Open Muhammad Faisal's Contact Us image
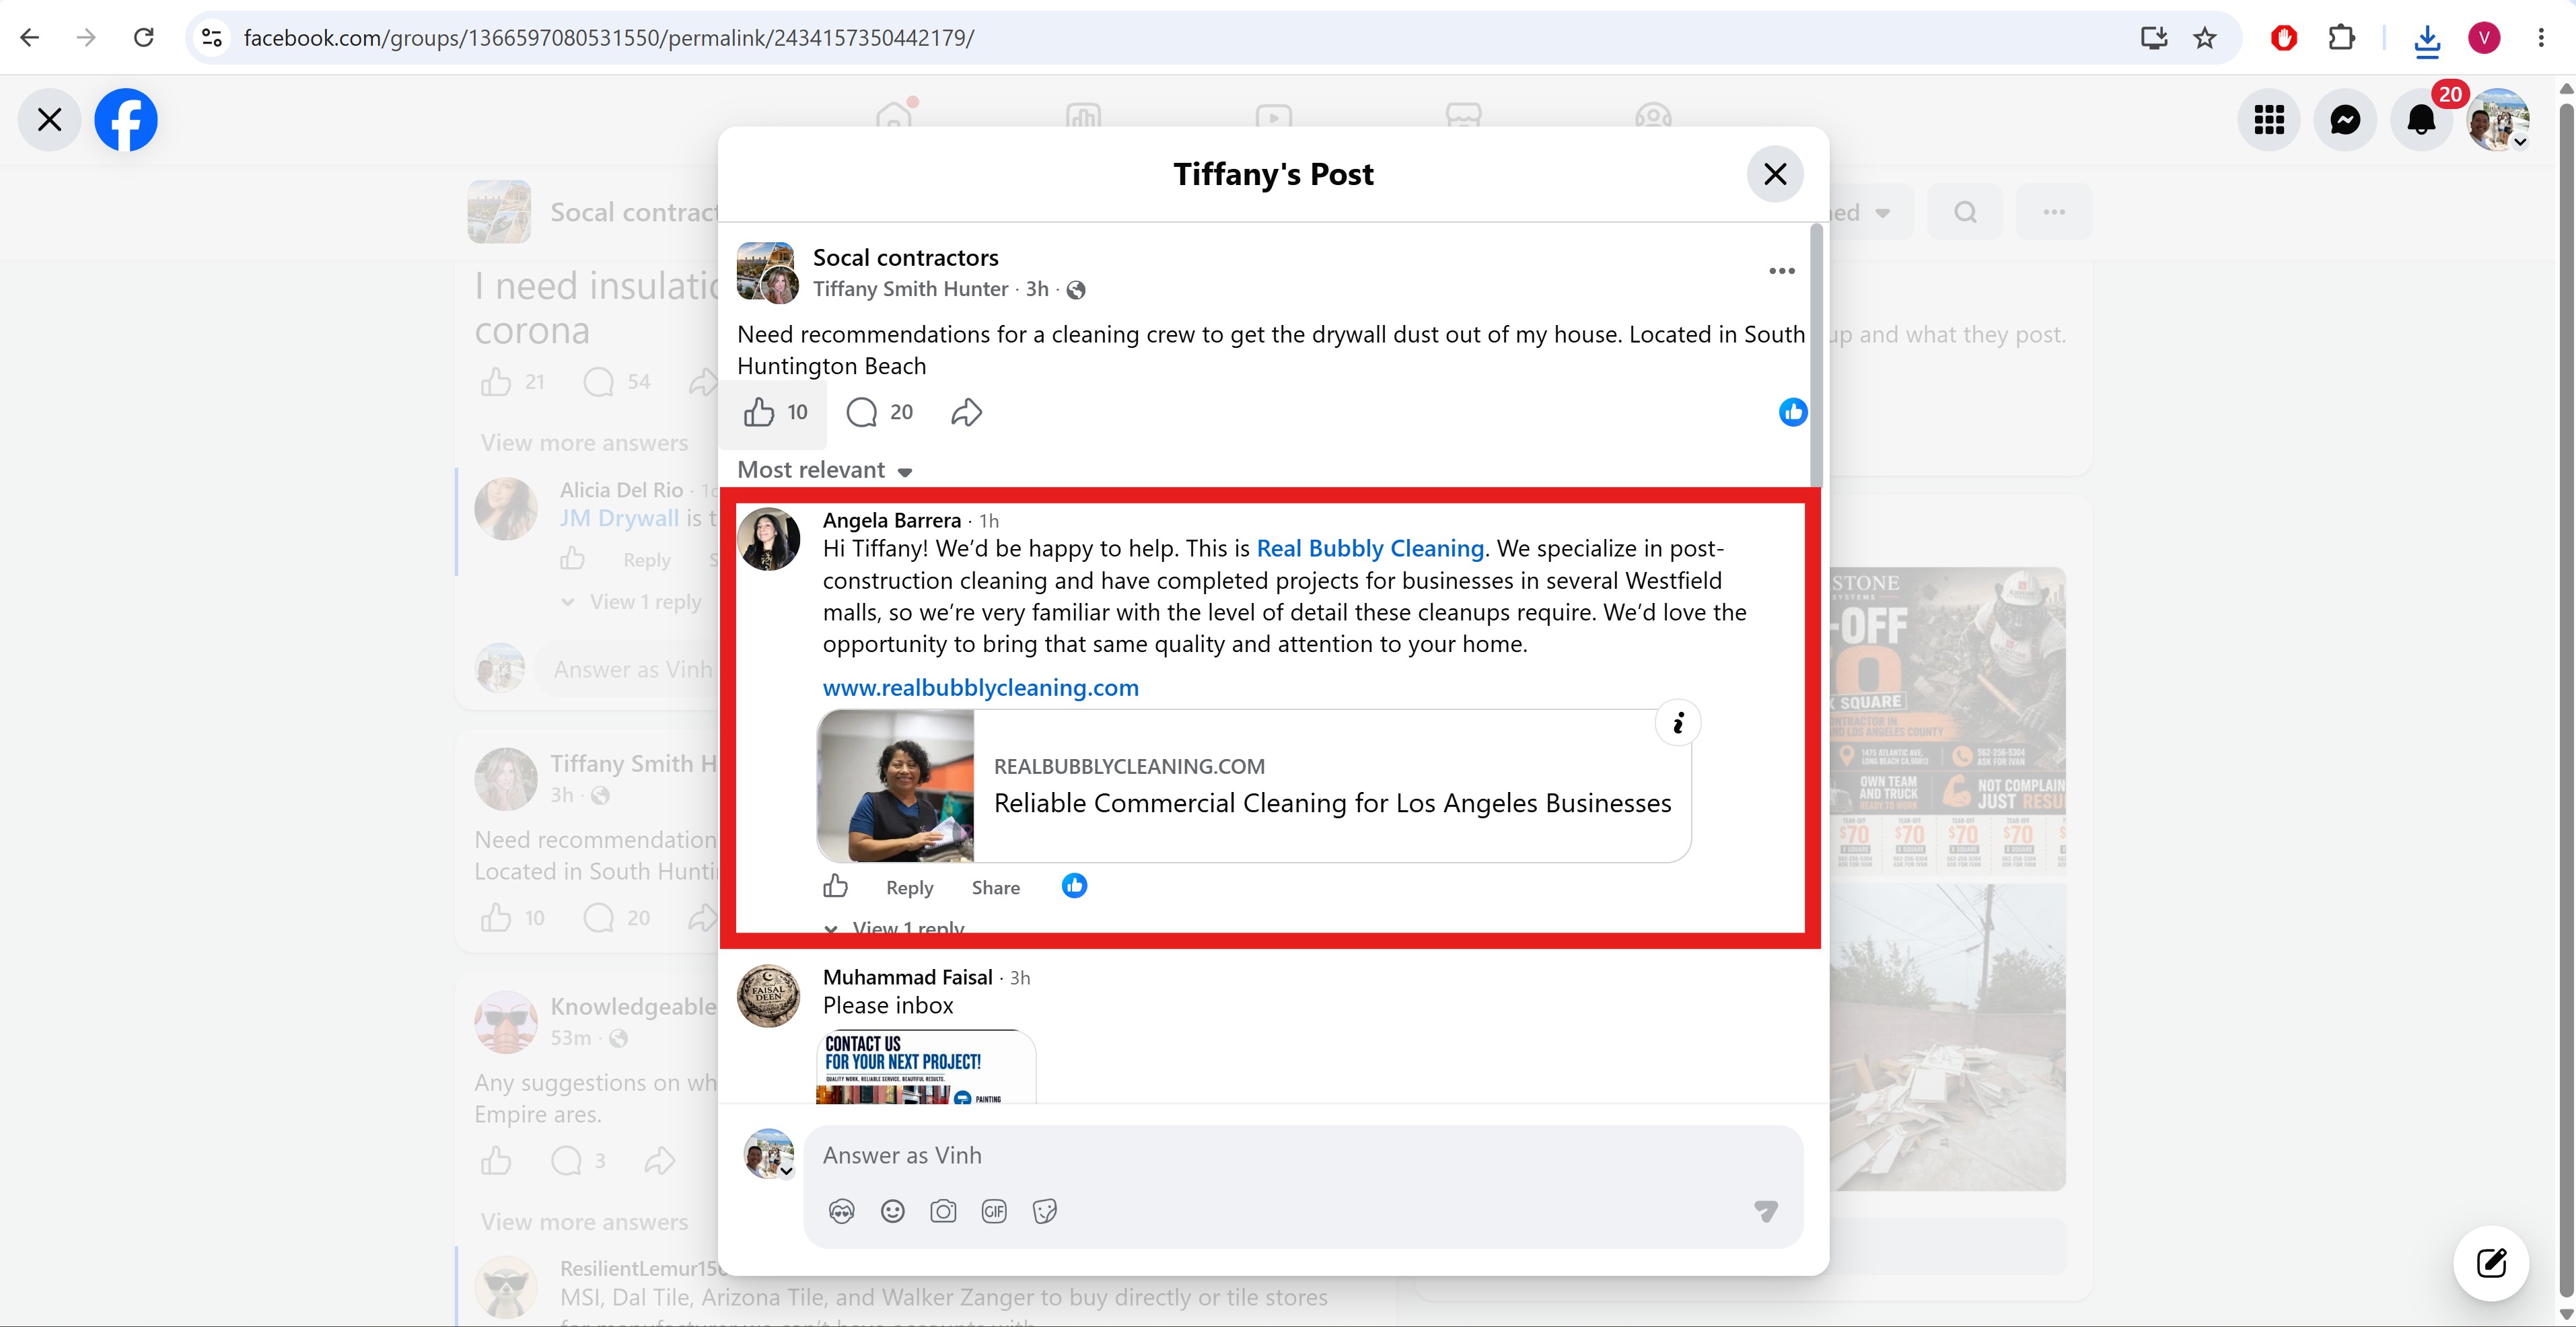The width and height of the screenshot is (2576, 1327). coord(926,1067)
